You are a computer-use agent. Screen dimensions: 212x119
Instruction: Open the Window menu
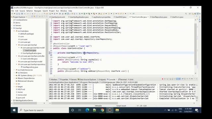click(64, 11)
